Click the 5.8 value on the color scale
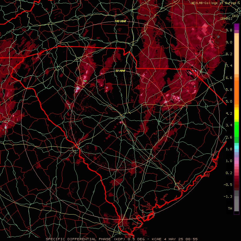 (229, 90)
